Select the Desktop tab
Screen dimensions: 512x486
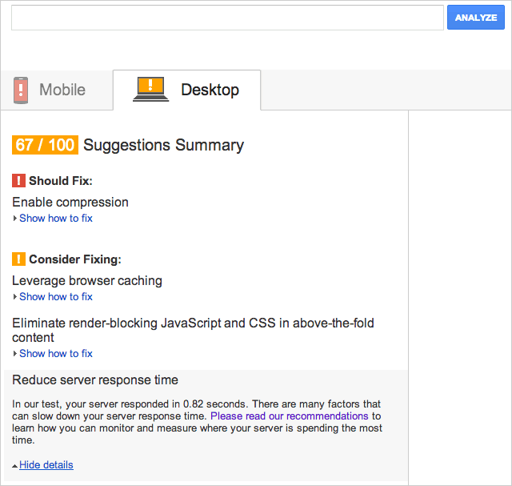[186, 90]
